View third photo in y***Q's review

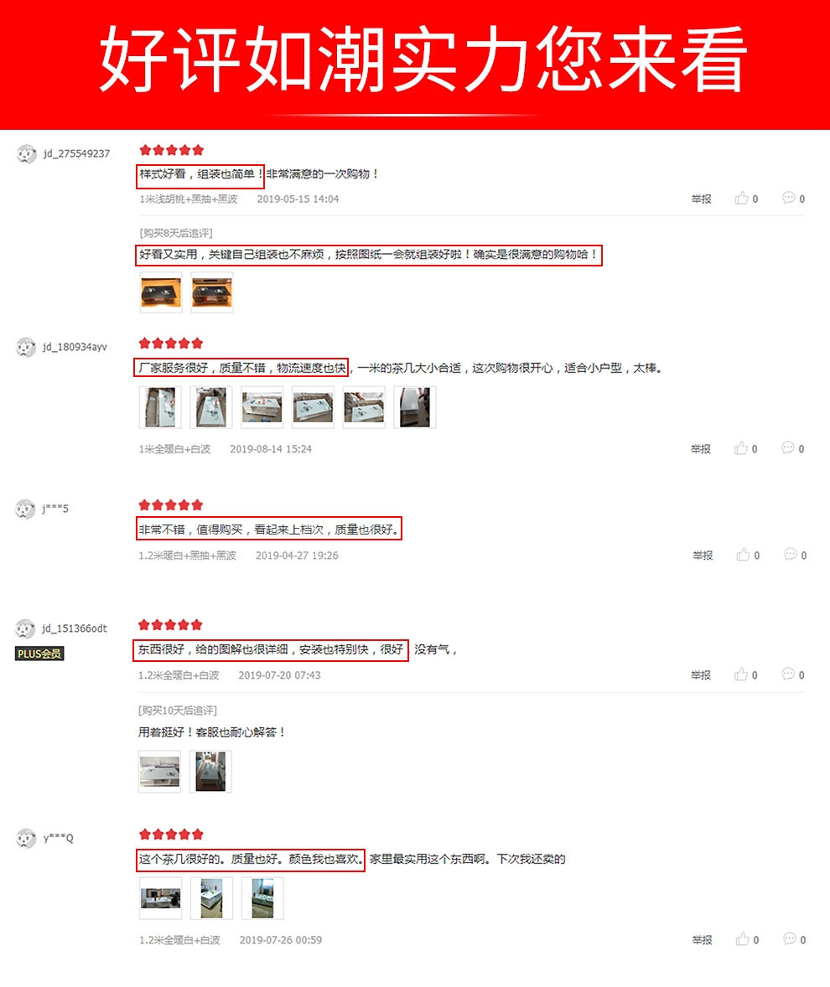[x=262, y=898]
